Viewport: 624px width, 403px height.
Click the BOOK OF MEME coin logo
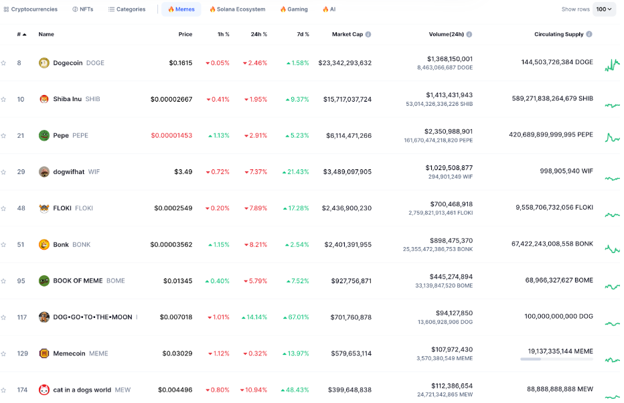44,281
